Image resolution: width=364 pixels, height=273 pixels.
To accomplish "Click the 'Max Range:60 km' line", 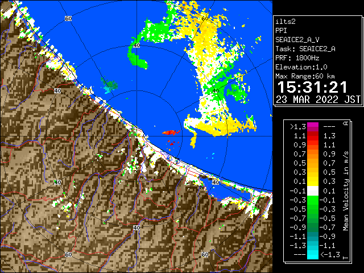I will [305, 76].
